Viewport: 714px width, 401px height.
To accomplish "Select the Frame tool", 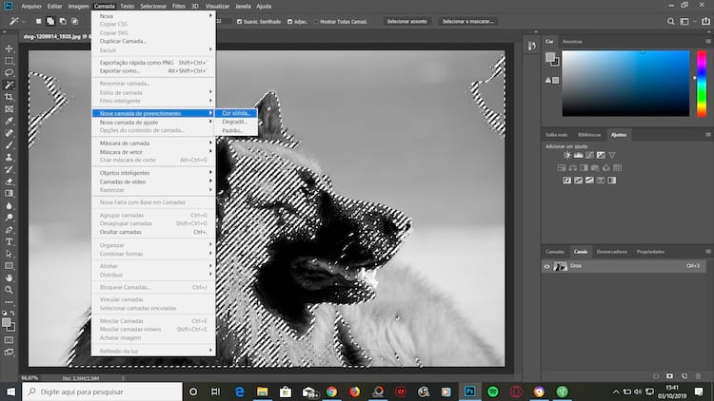I will point(9,109).
